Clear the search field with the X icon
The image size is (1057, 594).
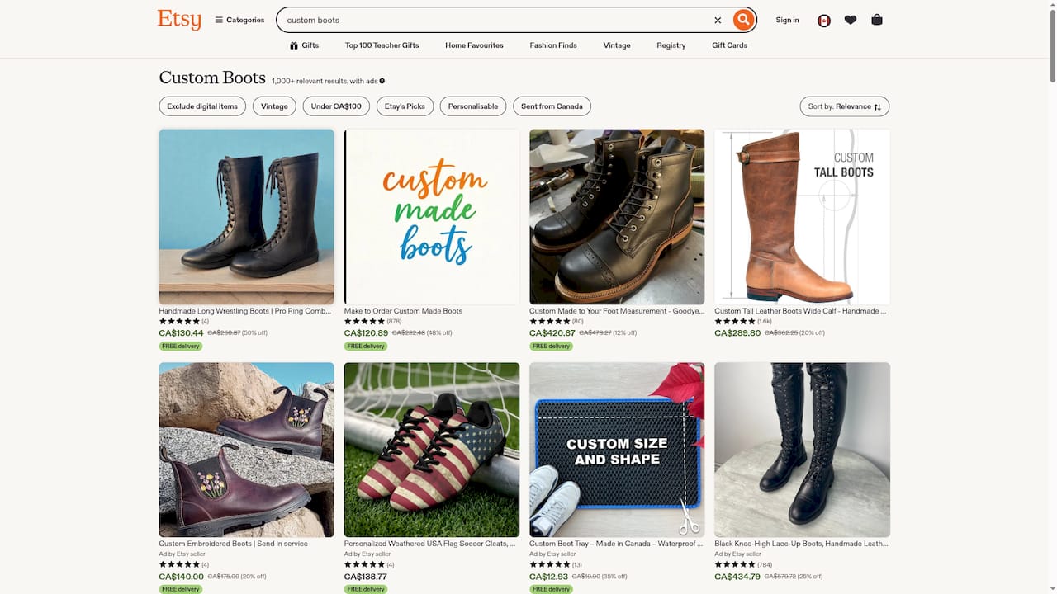point(718,20)
